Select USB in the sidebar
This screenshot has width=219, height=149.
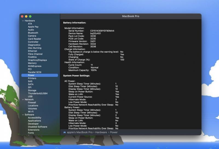(x=30, y=97)
